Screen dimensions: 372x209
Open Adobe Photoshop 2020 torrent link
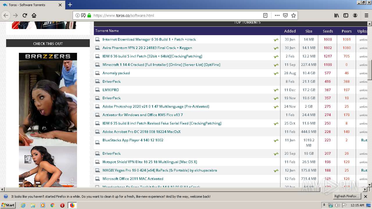point(156,107)
